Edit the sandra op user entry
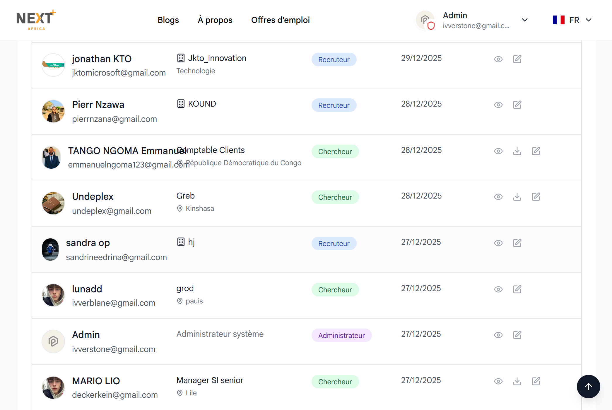 [517, 243]
